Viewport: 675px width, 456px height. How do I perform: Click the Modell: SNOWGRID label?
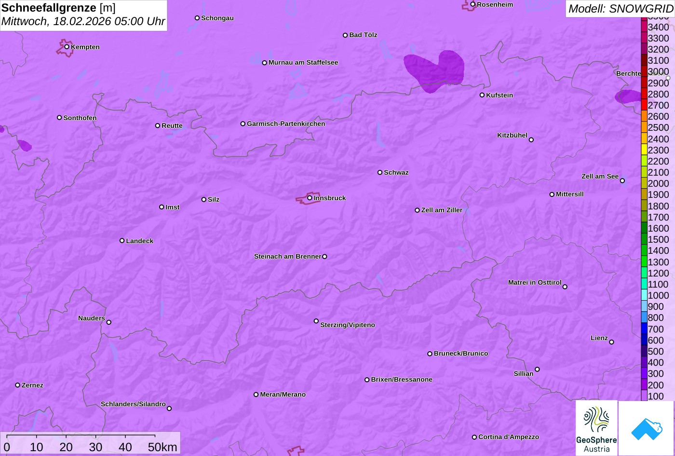621,8
